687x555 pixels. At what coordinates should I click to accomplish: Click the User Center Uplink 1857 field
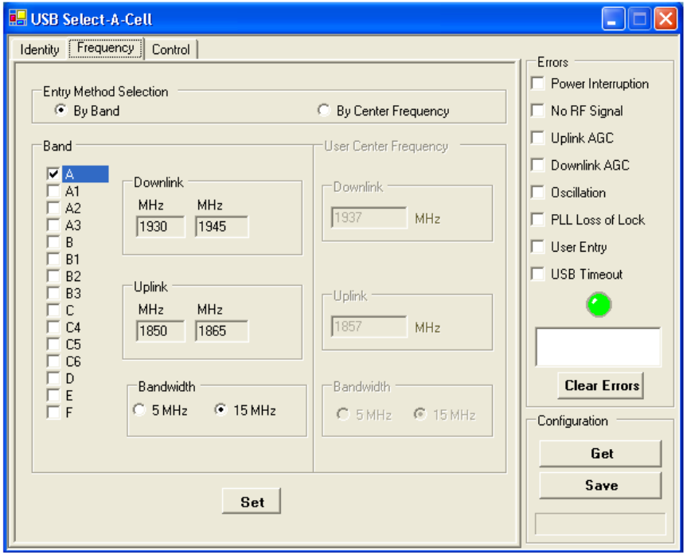point(369,326)
